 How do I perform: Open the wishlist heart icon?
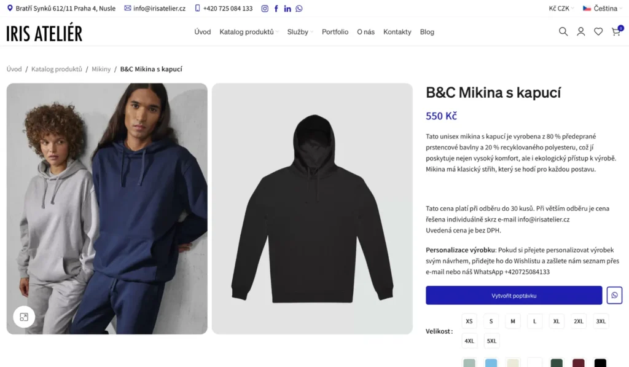[598, 31]
